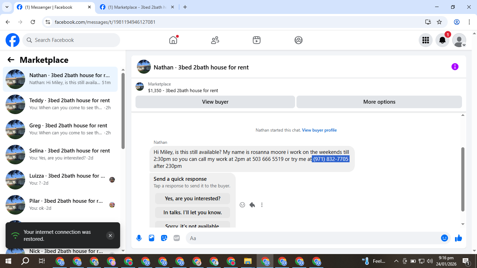This screenshot has width=477, height=268.
Task: Dismiss the internet restored notification
Action: (110, 236)
